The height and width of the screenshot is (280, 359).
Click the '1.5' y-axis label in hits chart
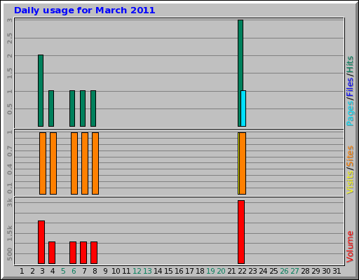[x=10, y=73]
